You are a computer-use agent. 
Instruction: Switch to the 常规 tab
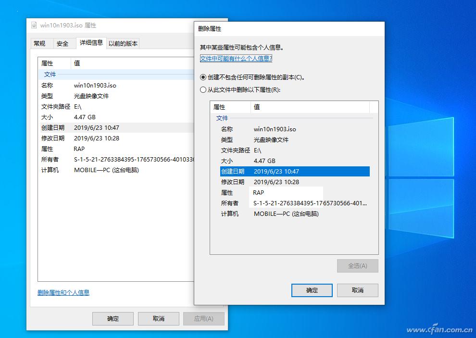coord(41,43)
